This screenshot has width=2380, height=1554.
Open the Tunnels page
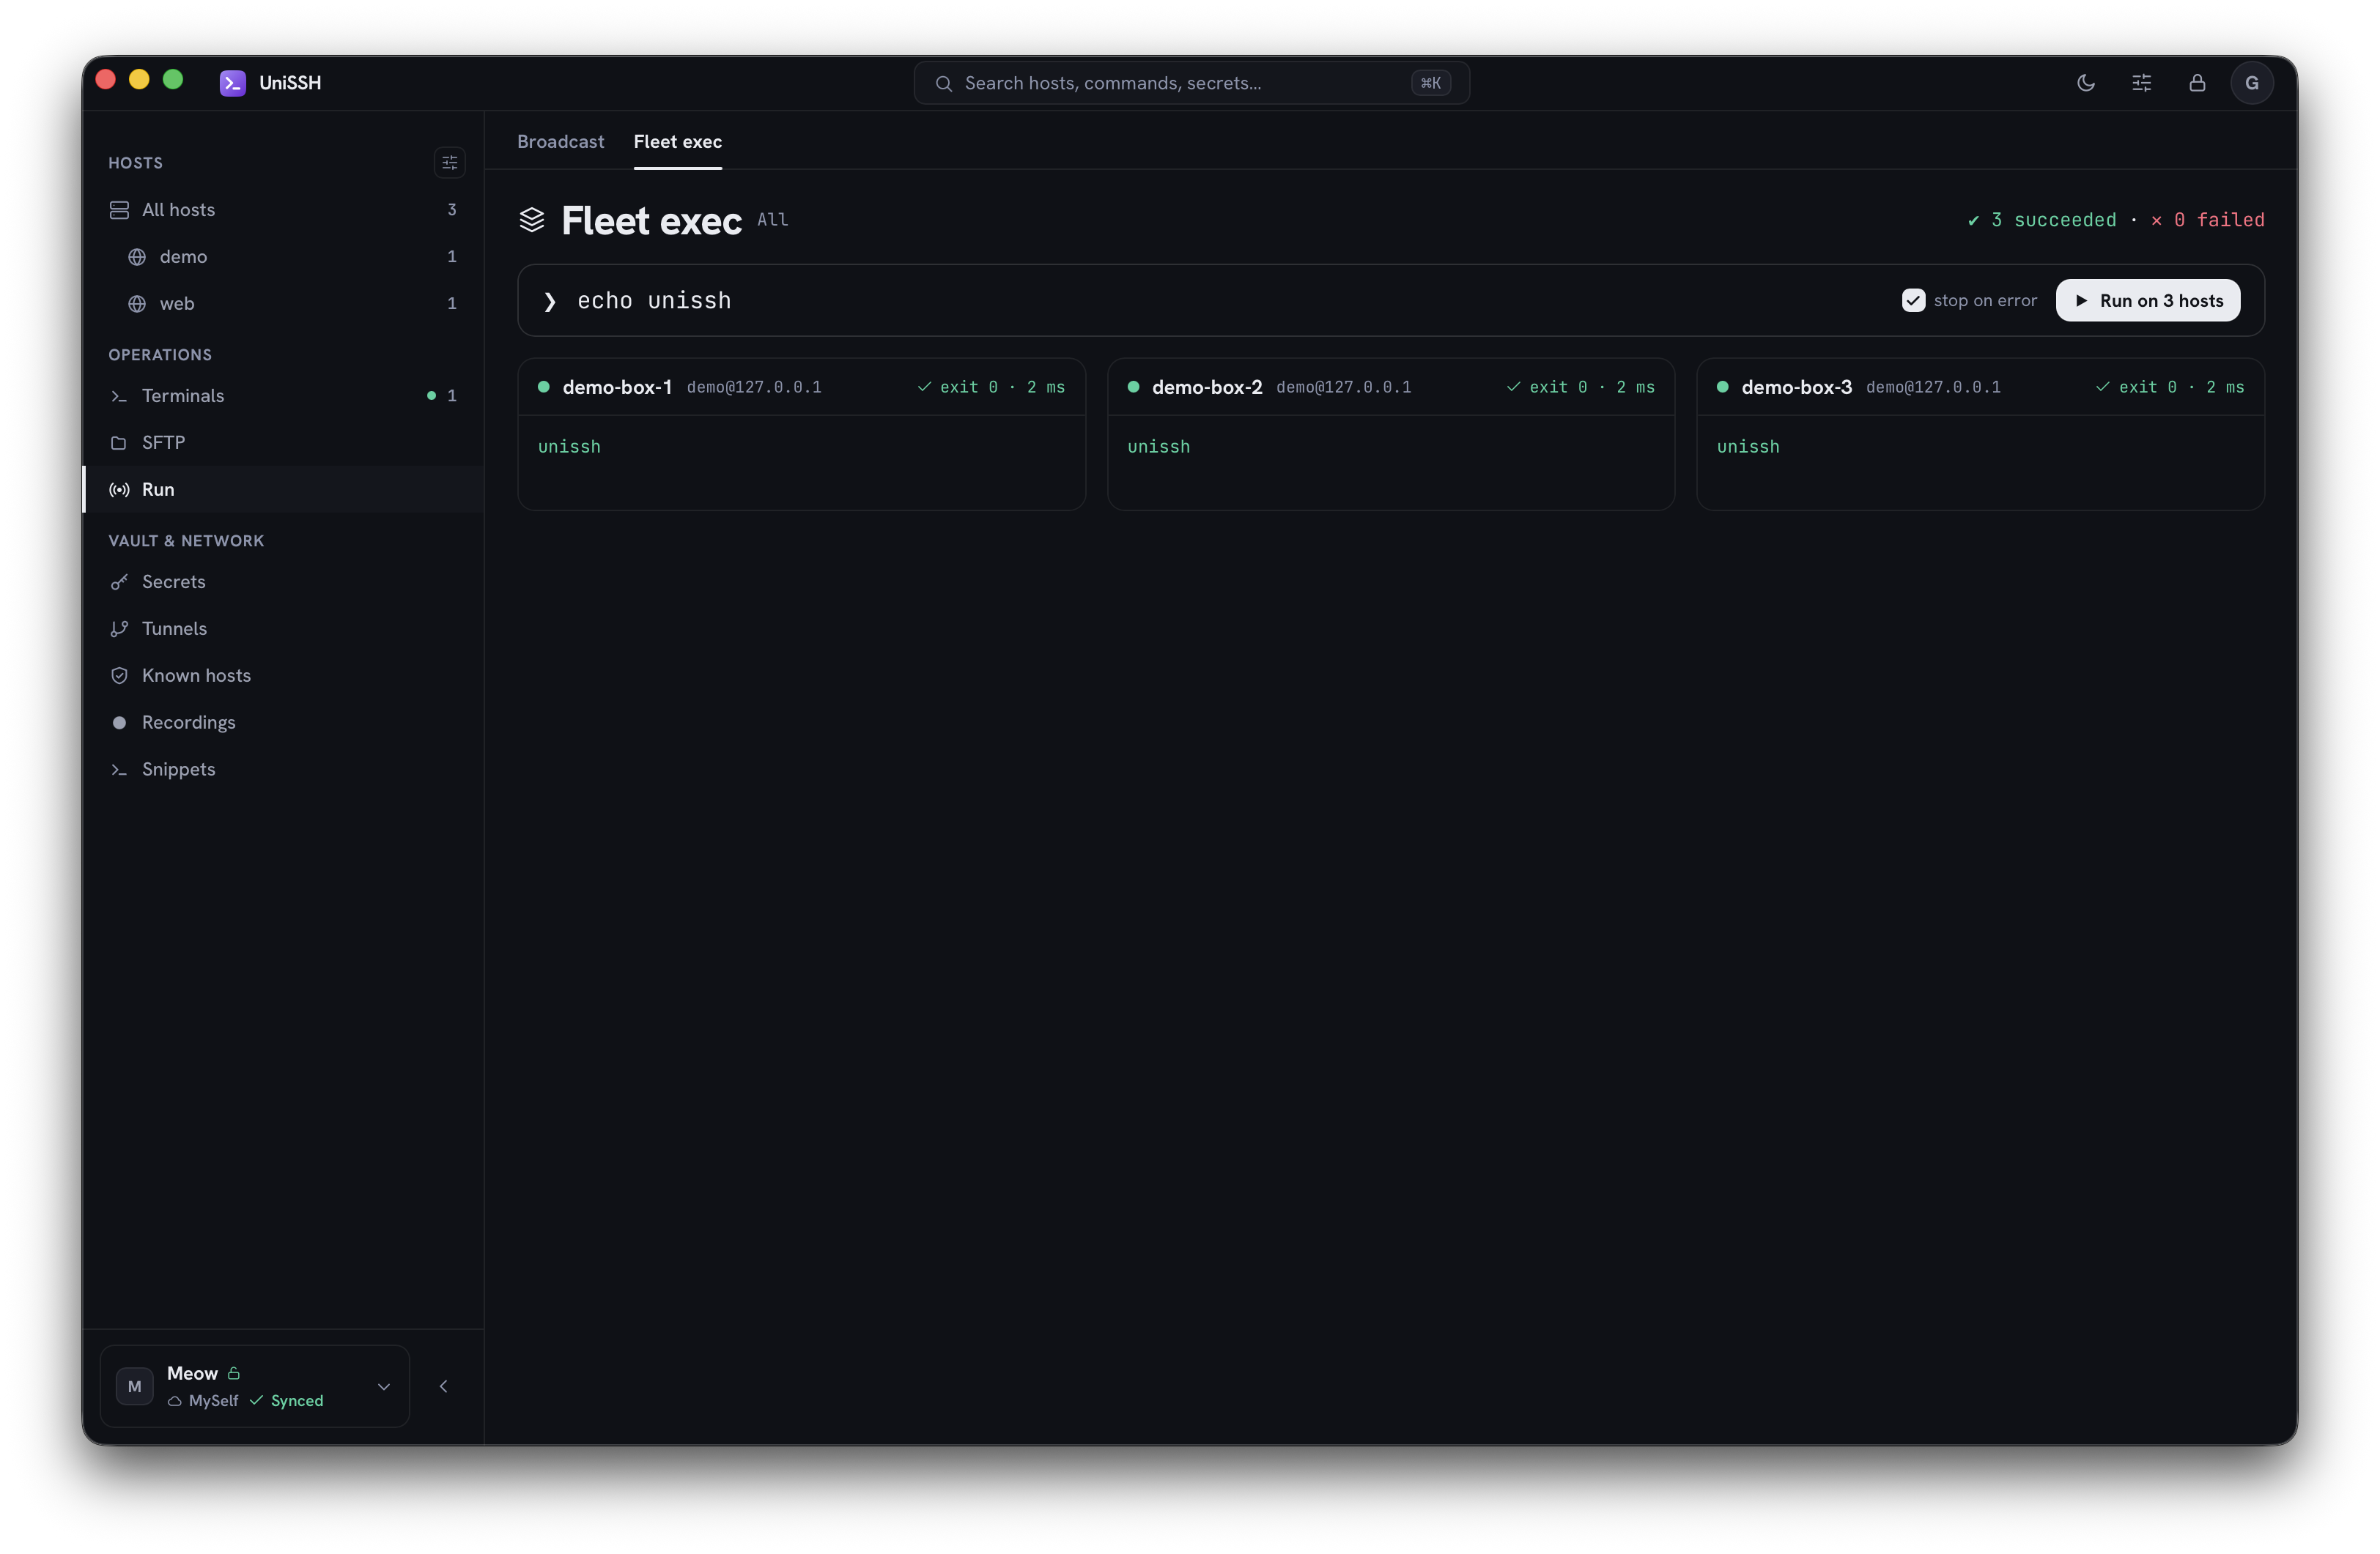[283, 628]
